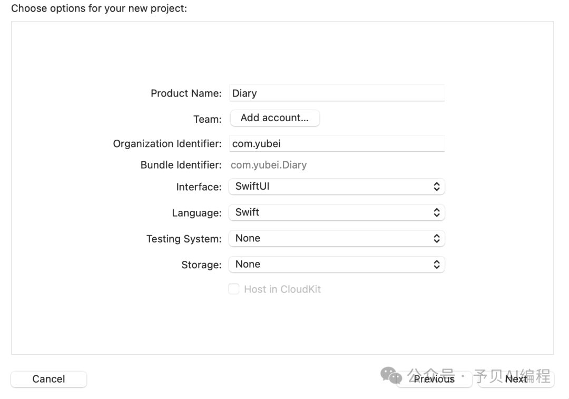Viewport: 569px width, 399px height.
Task: Click the Organization Identifier label
Action: (x=167, y=143)
